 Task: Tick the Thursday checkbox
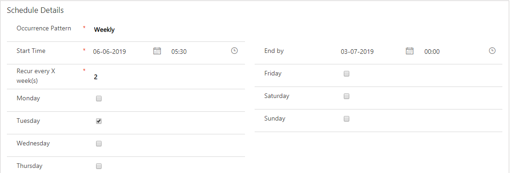pos(99,166)
